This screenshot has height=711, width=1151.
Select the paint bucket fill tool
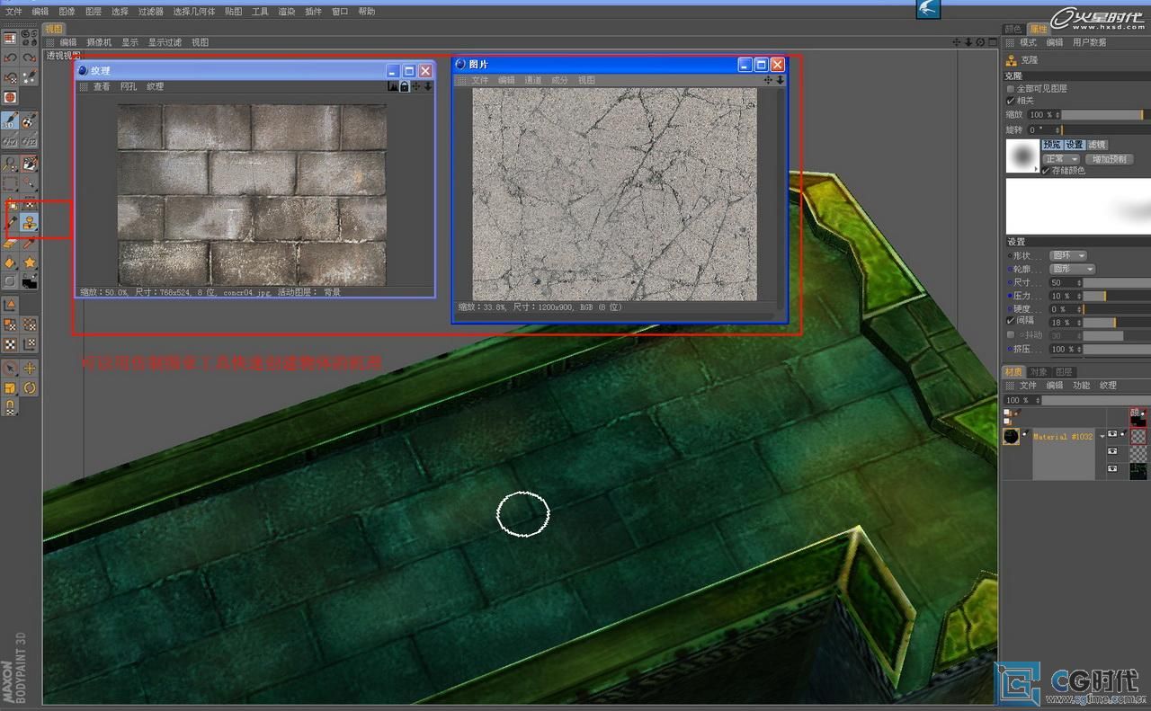click(x=10, y=262)
